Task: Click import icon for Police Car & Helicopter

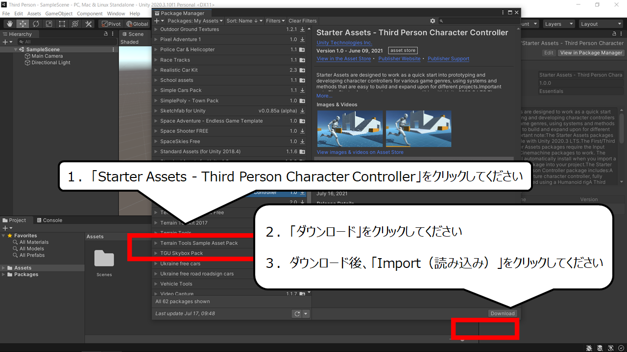Action: click(x=302, y=50)
